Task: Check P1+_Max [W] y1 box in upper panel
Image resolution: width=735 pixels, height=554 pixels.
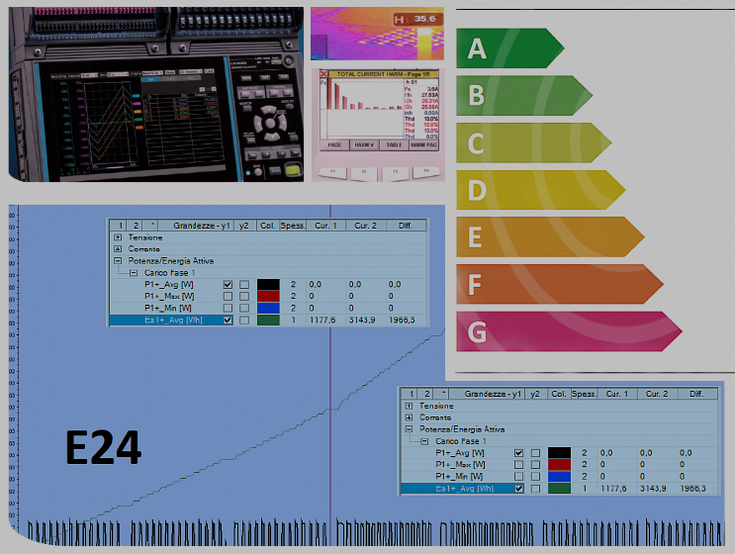Action: (x=228, y=296)
